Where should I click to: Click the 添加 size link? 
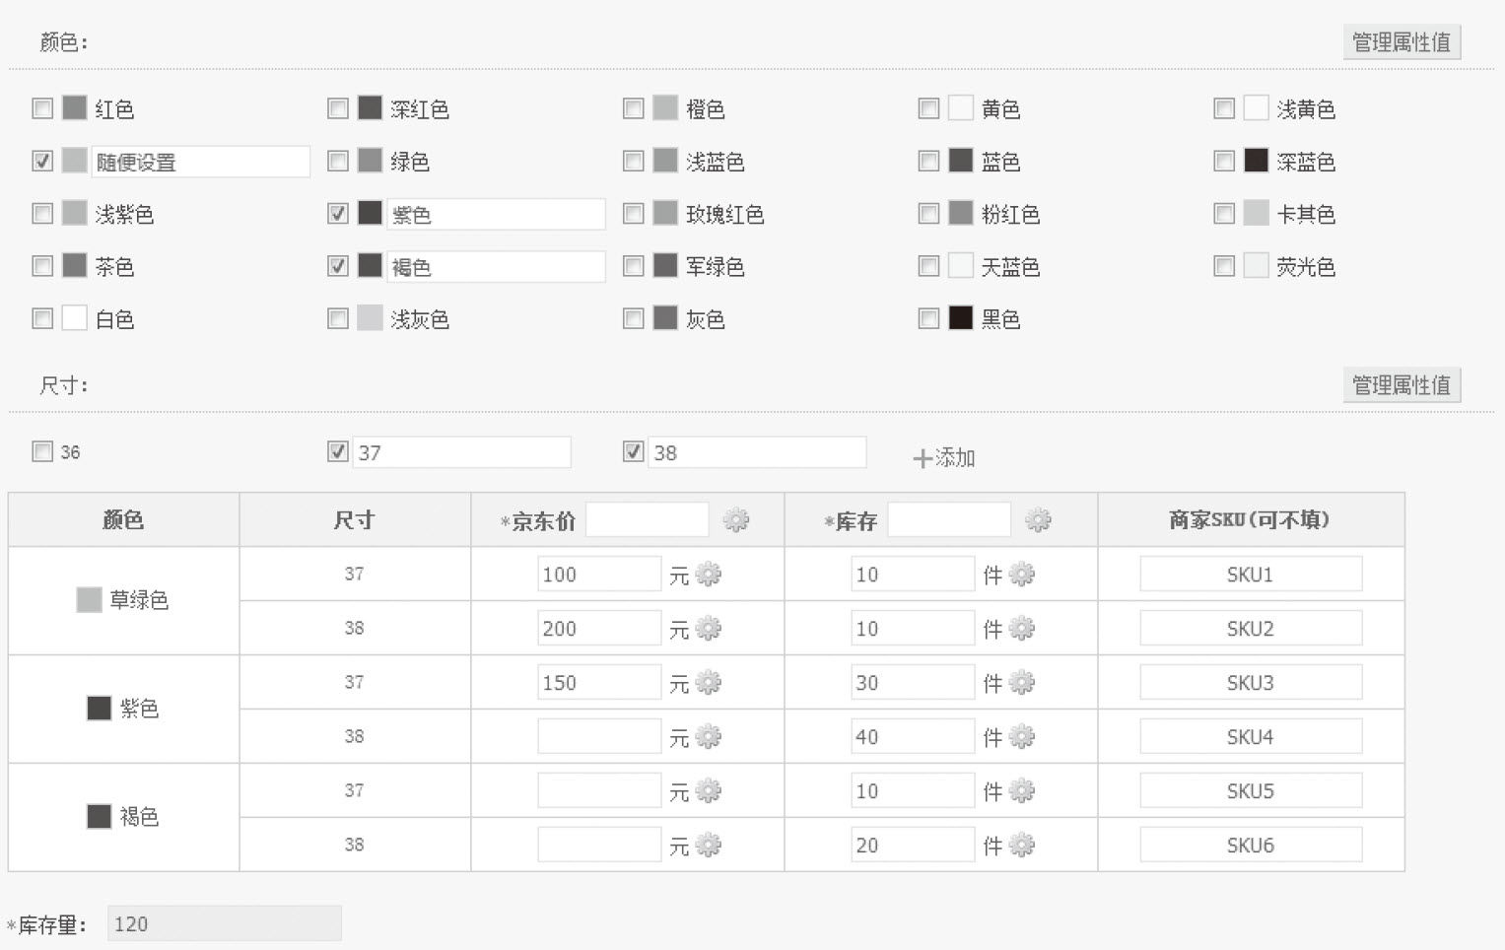944,458
